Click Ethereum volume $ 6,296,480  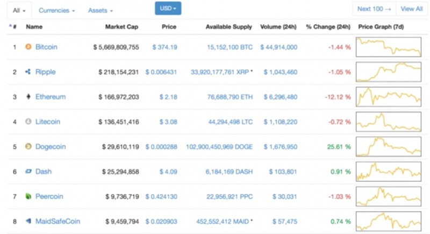[x=280, y=97]
